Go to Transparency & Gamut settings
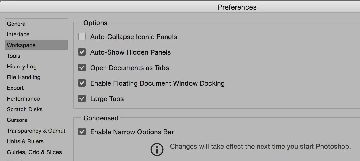 click(36, 131)
